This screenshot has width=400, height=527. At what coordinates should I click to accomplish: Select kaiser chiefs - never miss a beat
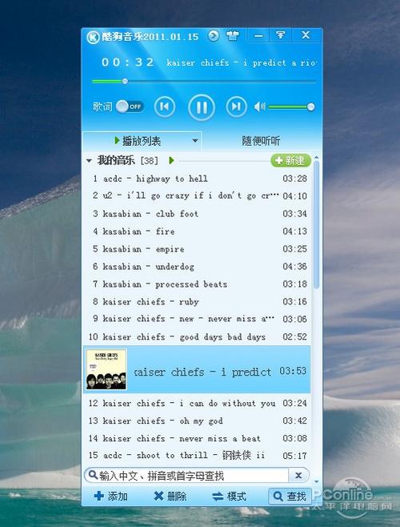(198, 438)
